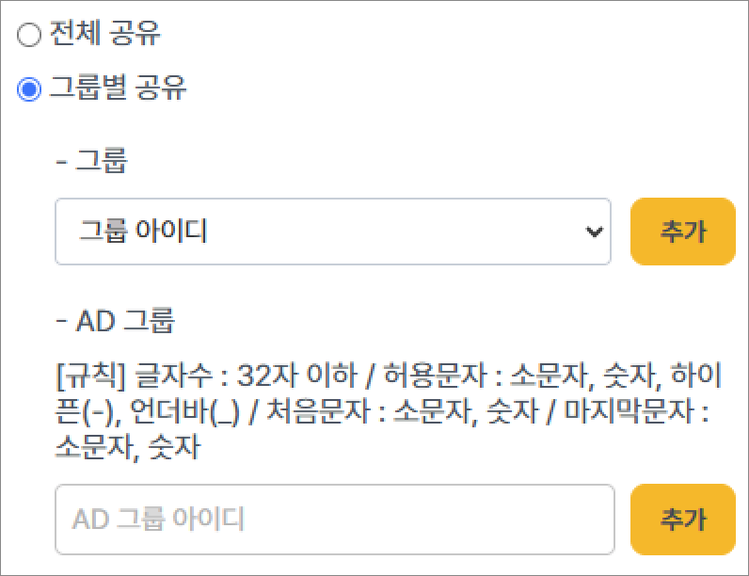Image resolution: width=749 pixels, height=576 pixels.
Task: Click the '- 그룹' section label
Action: pos(91,162)
